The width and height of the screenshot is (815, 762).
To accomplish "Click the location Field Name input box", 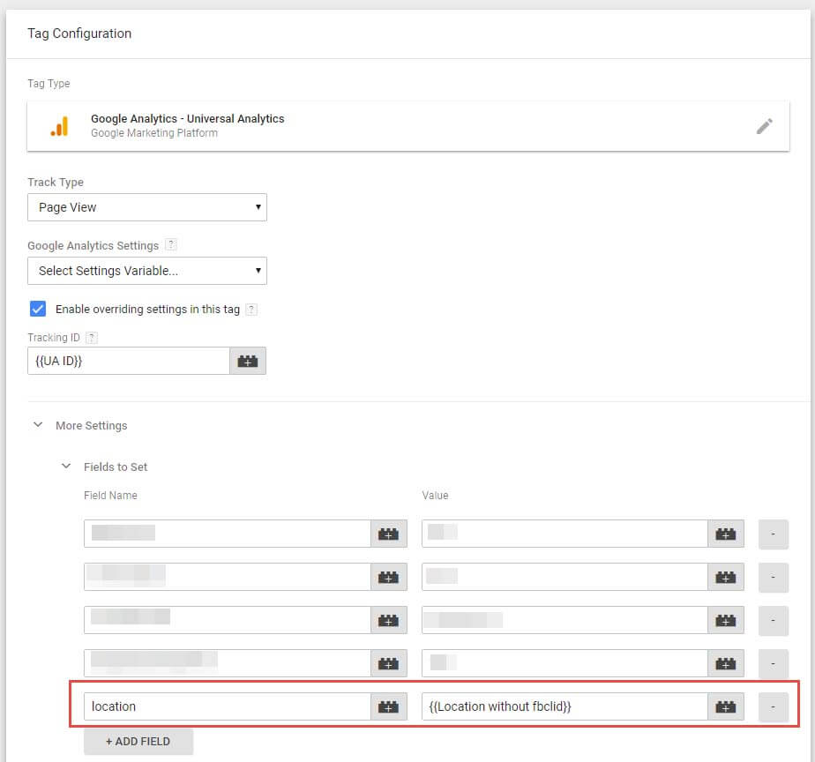I will pos(228,706).
